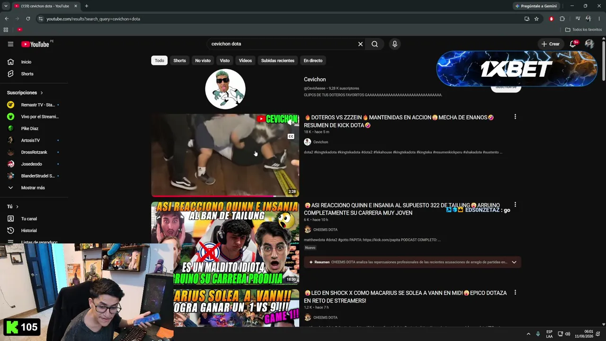Image resolution: width=606 pixels, height=341 pixels.
Task: Open the Todos los favoritos folder
Action: tap(583, 30)
